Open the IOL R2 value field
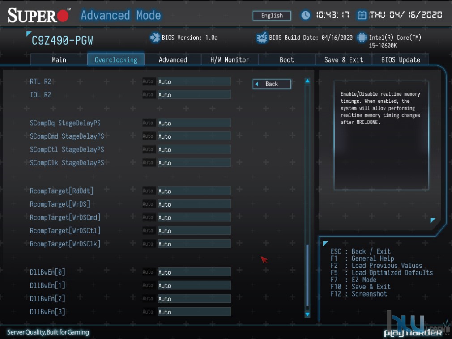The height and width of the screenshot is (339, 452). (194, 95)
